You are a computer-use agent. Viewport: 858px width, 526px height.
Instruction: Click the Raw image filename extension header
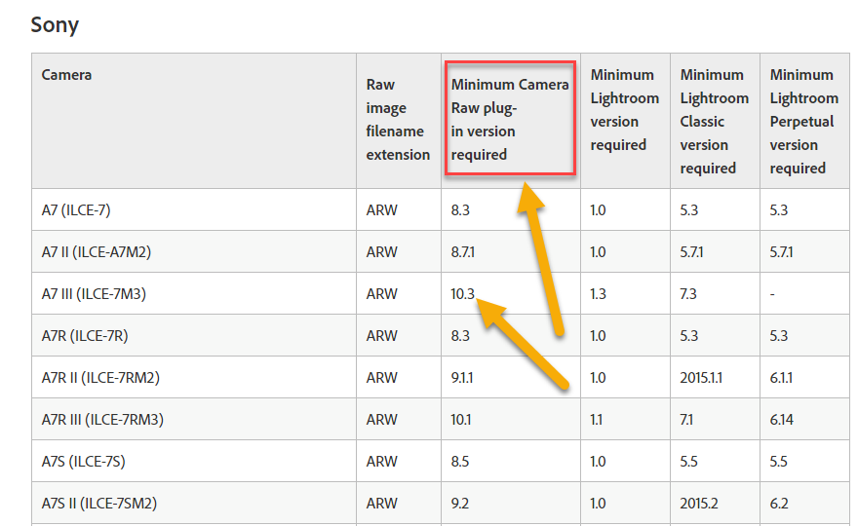[398, 120]
